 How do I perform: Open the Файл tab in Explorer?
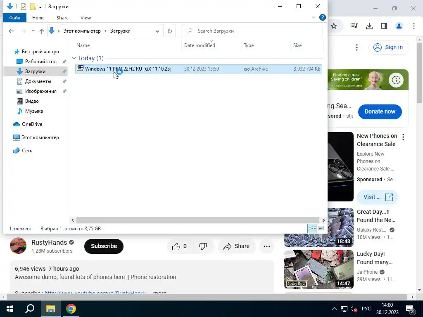(14, 18)
